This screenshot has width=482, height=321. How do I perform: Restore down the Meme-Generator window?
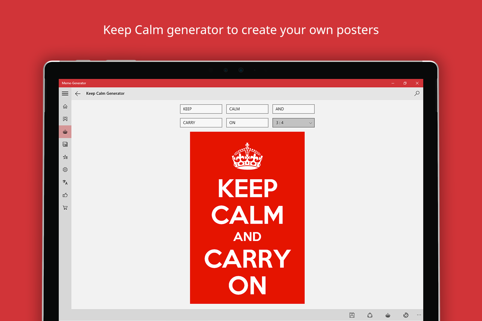click(405, 83)
